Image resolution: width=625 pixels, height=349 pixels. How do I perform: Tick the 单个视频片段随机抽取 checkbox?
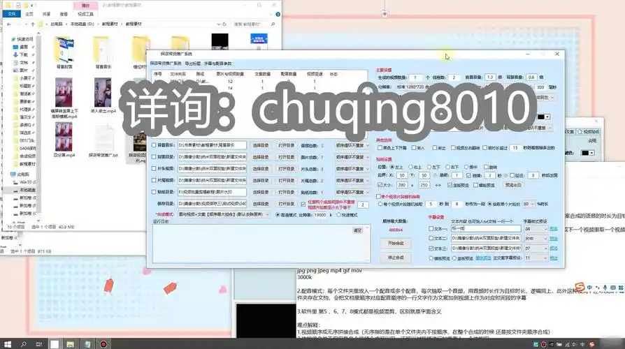point(379,197)
